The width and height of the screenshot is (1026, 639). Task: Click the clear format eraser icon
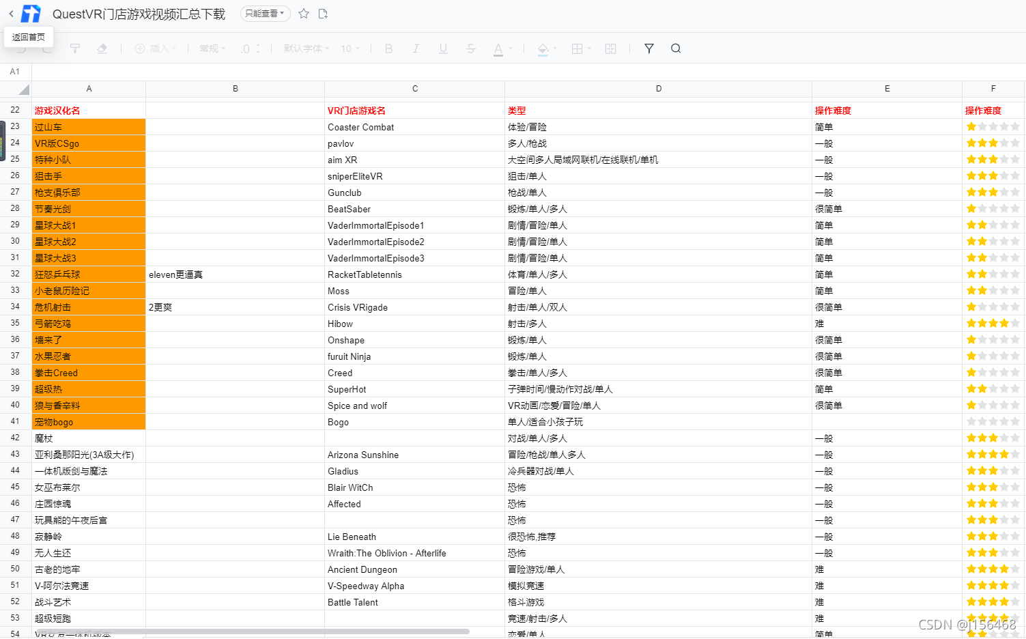coord(102,48)
